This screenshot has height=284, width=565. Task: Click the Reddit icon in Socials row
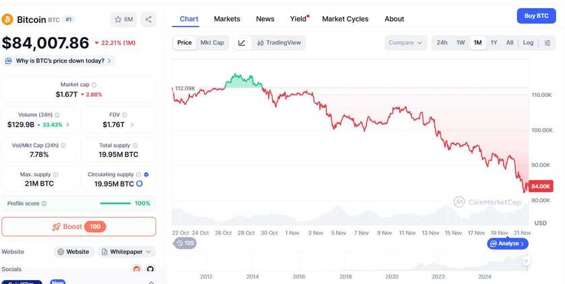click(x=137, y=269)
